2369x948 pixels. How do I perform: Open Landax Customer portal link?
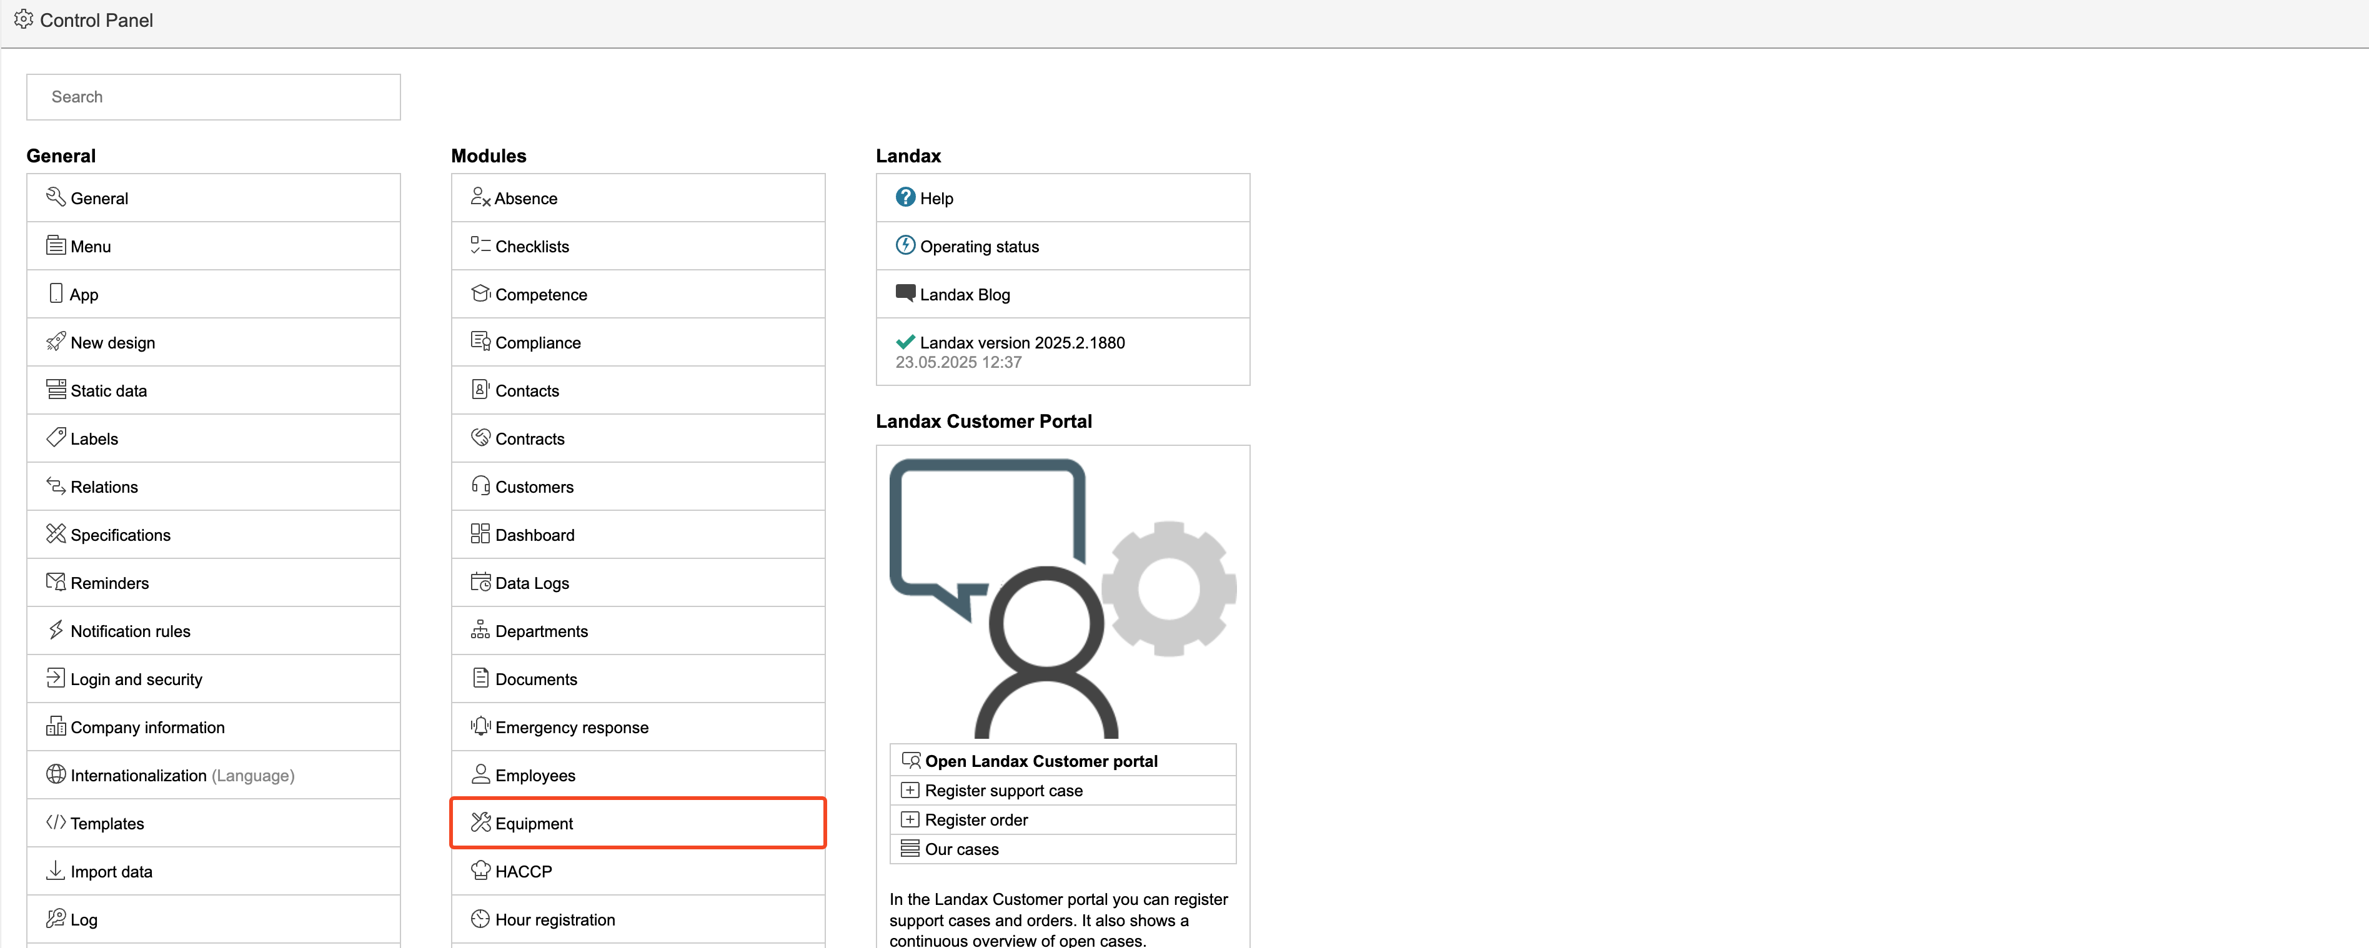[x=1040, y=761]
